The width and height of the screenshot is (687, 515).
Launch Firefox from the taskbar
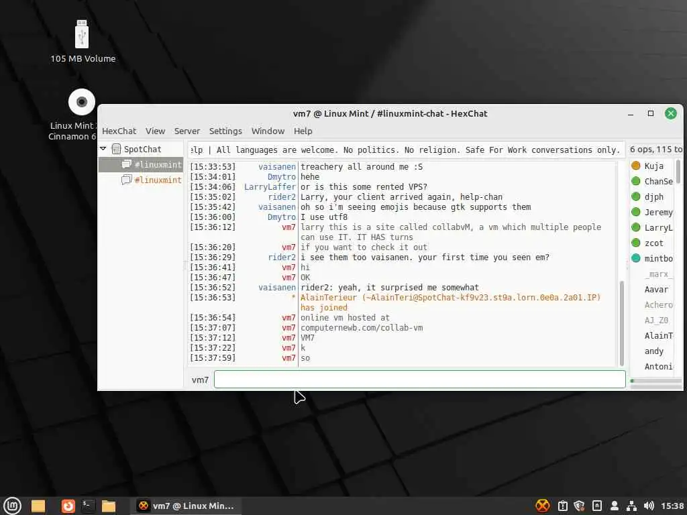[x=68, y=506]
